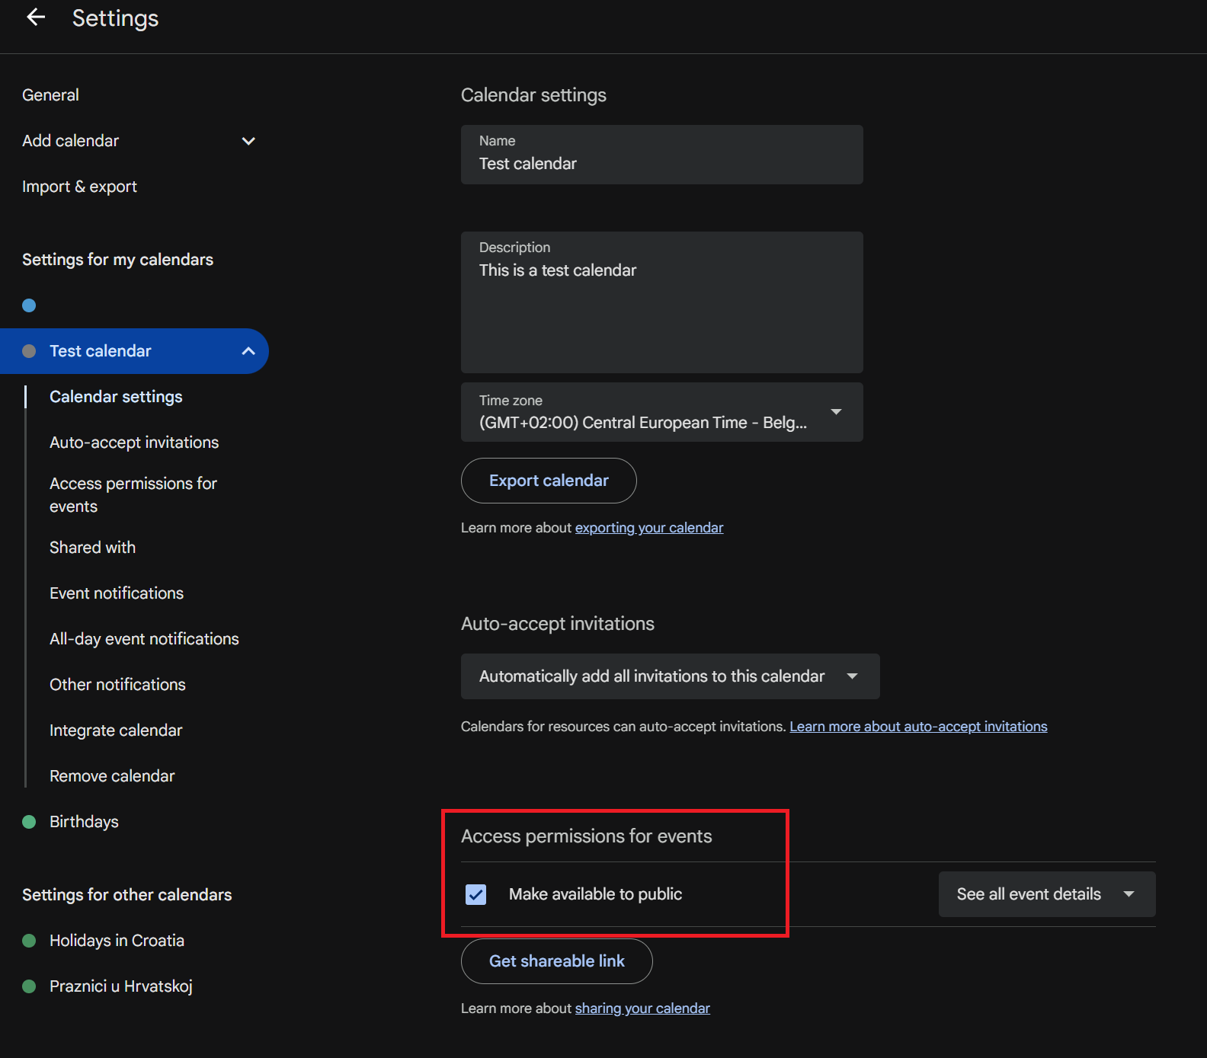Select Shared with in sidebar
This screenshot has height=1058, width=1207.
[x=92, y=548]
